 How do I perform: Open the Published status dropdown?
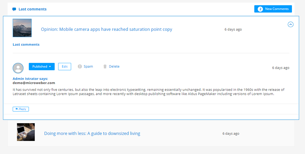(42, 67)
